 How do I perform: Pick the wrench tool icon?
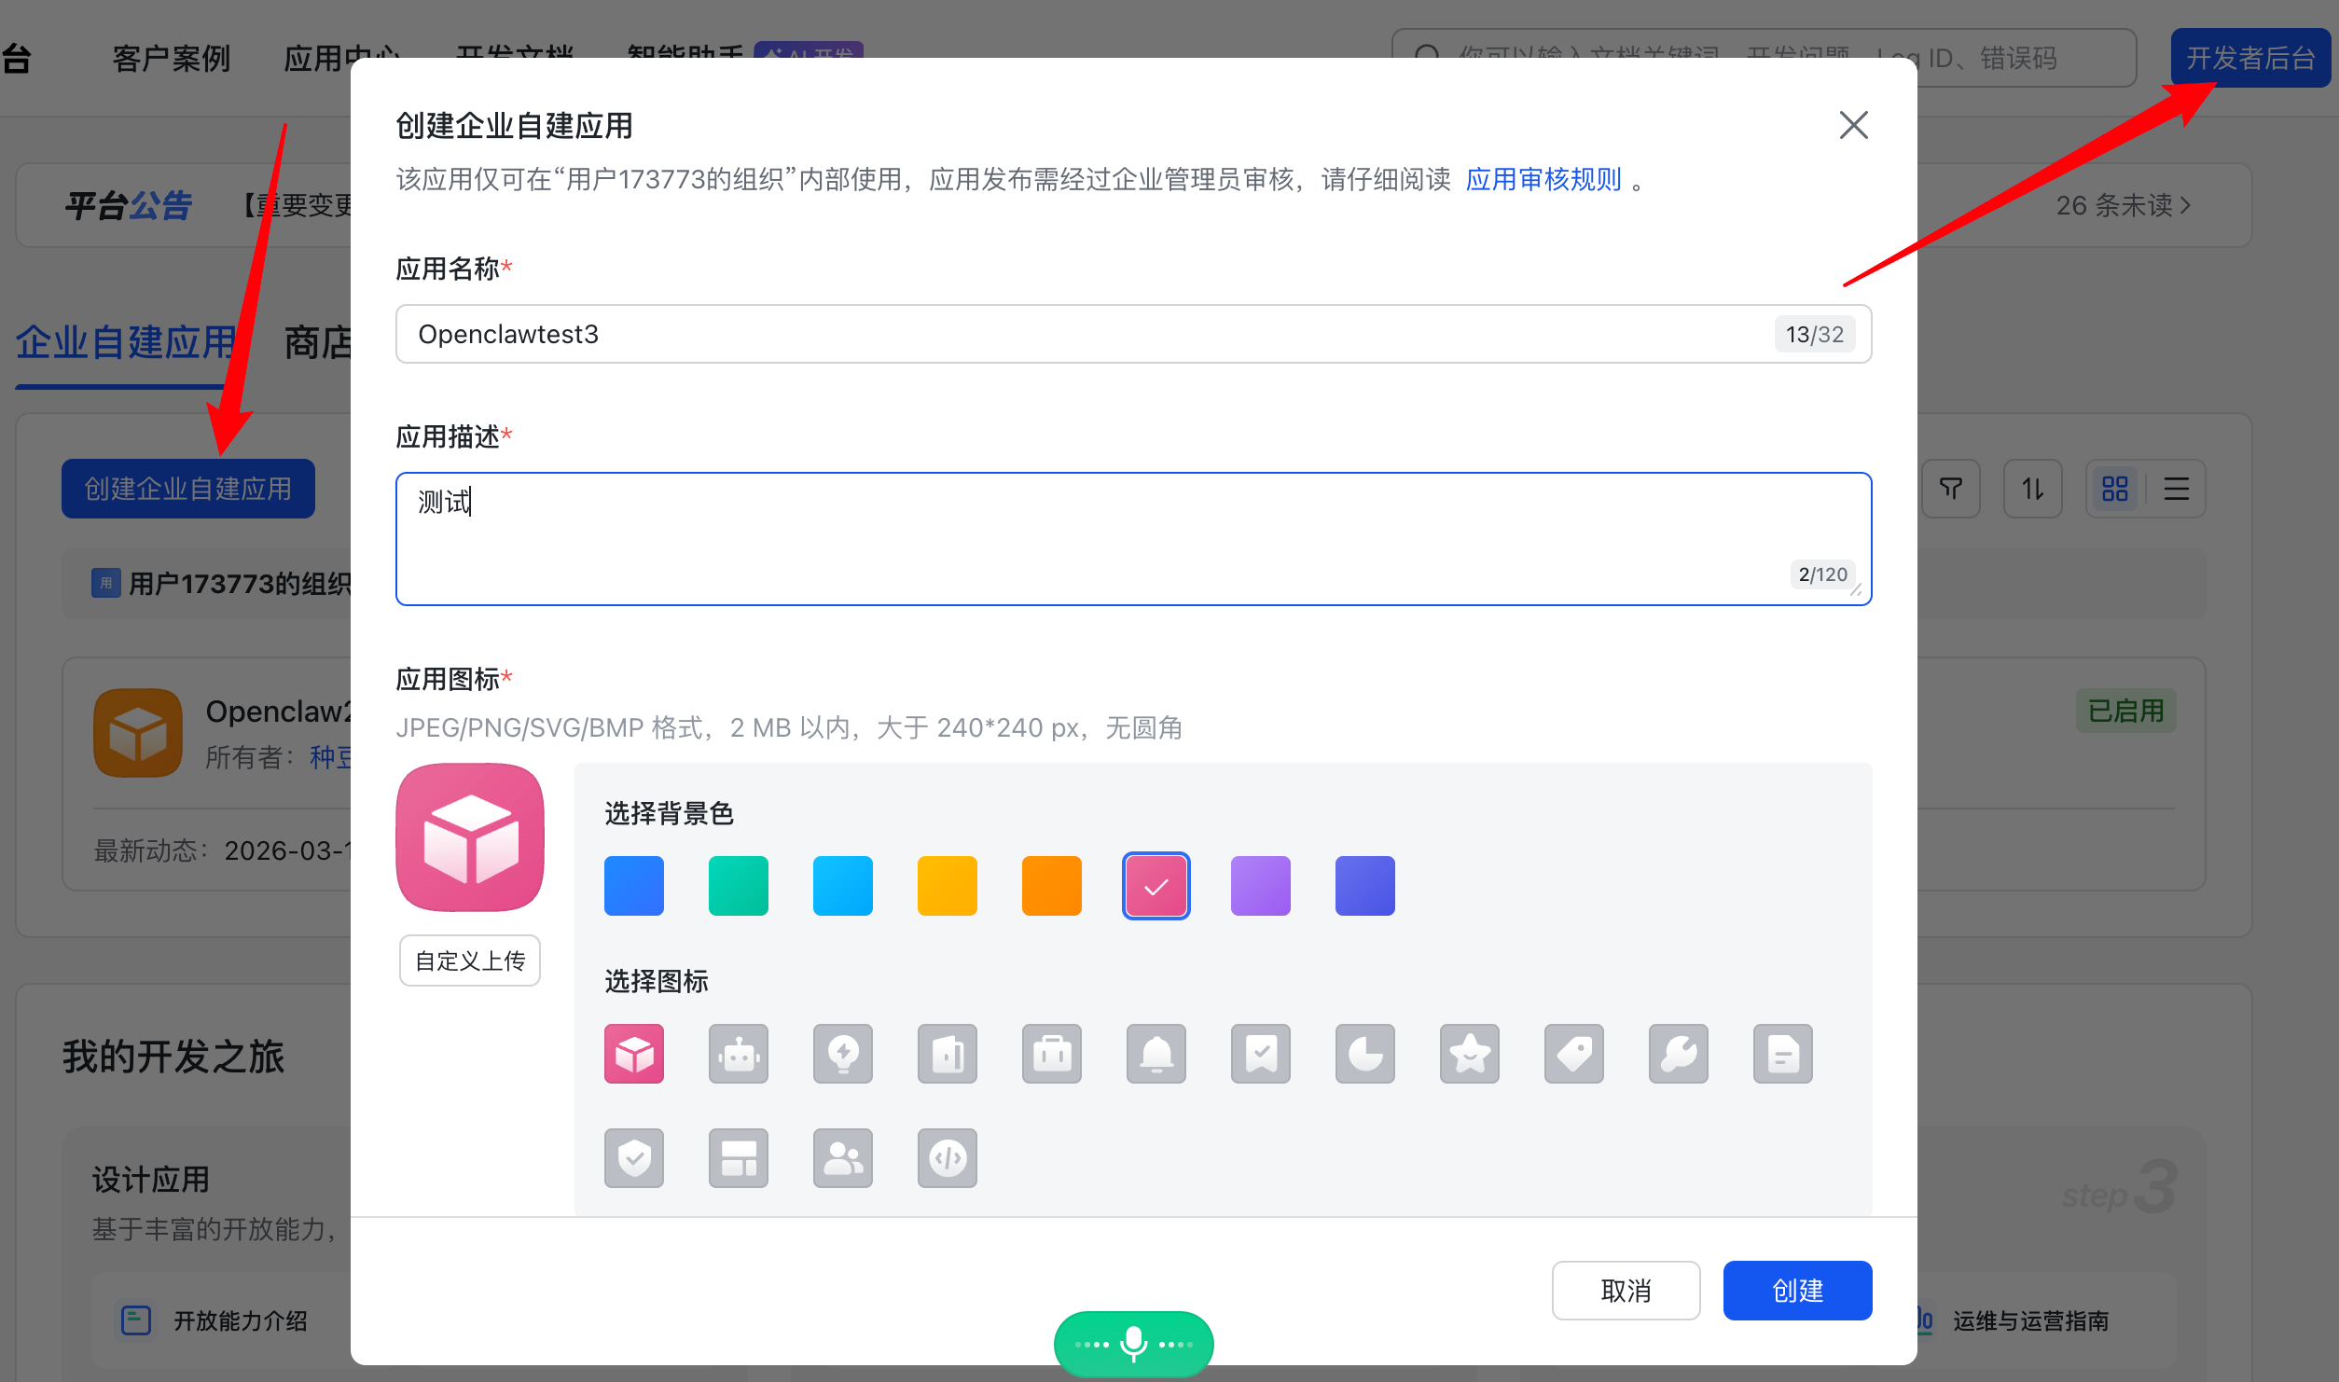tap(1678, 1054)
